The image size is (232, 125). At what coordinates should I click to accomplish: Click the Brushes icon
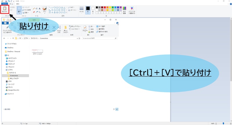[x=45, y=8]
